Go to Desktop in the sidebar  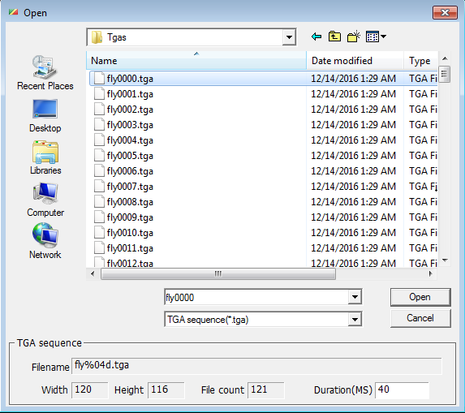point(45,116)
